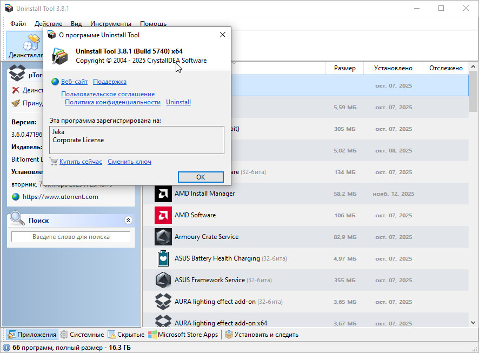Collapse the Поиск panel with chevron
Screen dimensions: 479x353
[x=128, y=220]
